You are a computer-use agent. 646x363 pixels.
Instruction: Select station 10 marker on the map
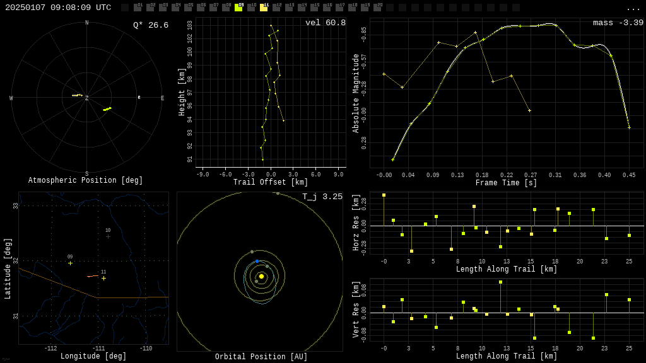108,237
